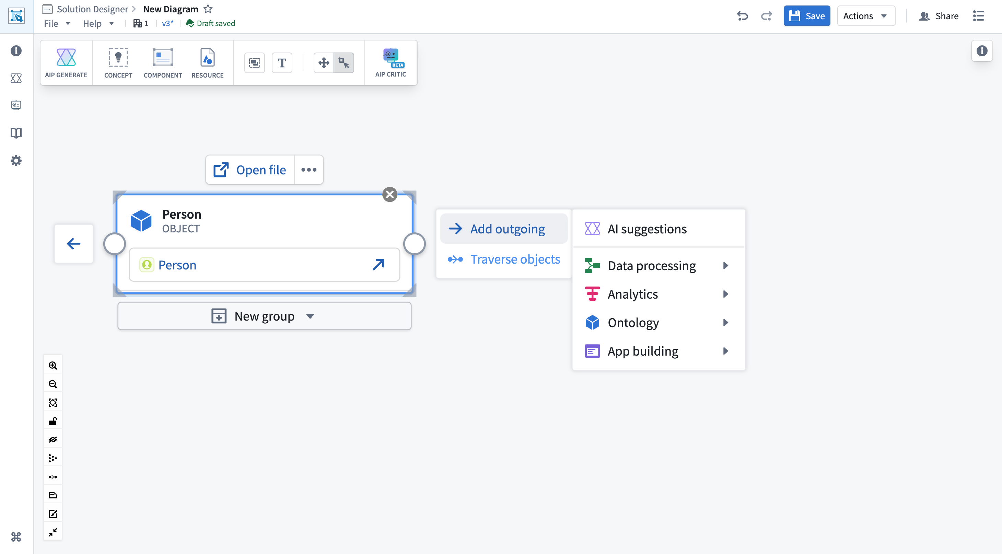Open AIP Critic beta tool
Image resolution: width=1002 pixels, height=554 pixels.
pyautogui.click(x=391, y=62)
